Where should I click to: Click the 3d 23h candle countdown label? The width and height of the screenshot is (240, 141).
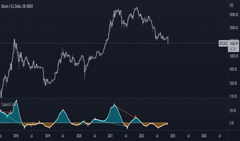(233, 49)
